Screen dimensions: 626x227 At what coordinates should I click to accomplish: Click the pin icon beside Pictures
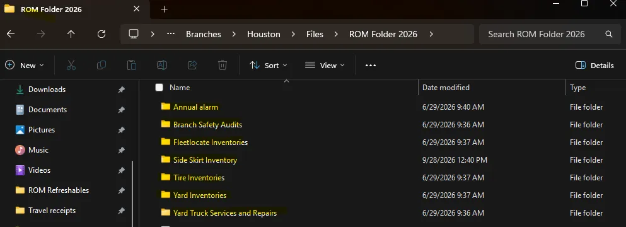click(122, 131)
